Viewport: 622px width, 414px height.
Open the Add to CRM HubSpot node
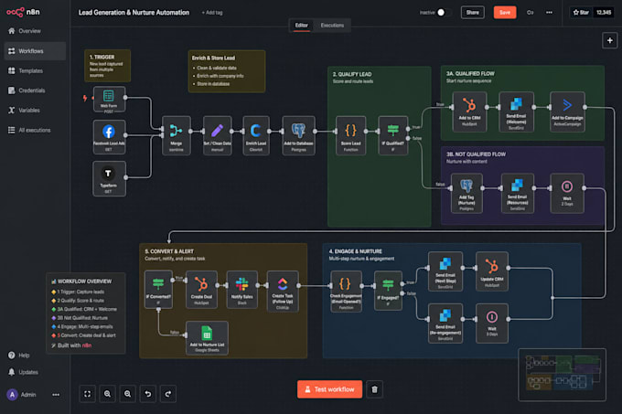click(x=469, y=111)
